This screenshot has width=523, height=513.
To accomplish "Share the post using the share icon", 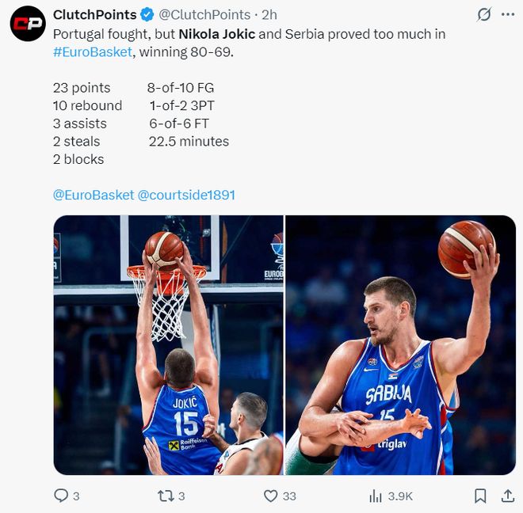I will [x=508, y=496].
